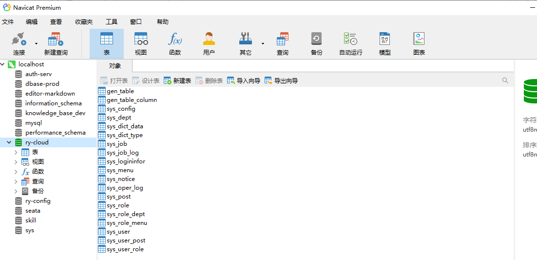Click the localhost connection icon

pyautogui.click(x=12, y=64)
